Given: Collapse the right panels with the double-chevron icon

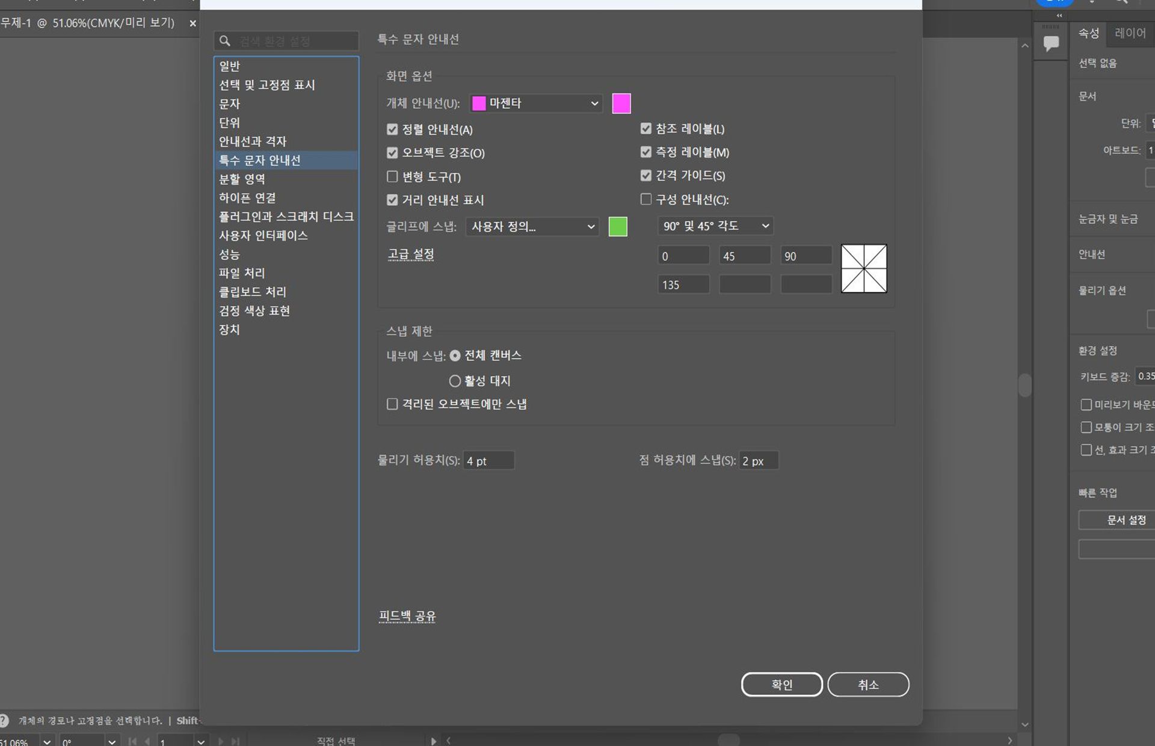Looking at the screenshot, I should pos(1058,16).
